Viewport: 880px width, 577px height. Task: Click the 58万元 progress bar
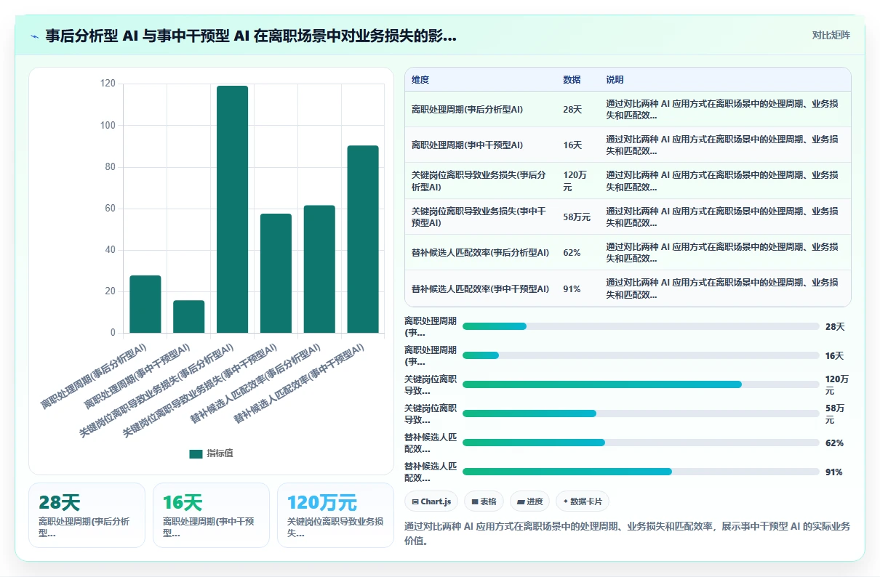click(x=641, y=413)
